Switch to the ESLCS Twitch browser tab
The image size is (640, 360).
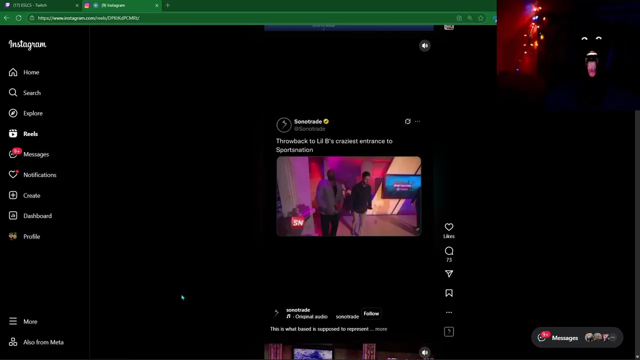coord(40,5)
